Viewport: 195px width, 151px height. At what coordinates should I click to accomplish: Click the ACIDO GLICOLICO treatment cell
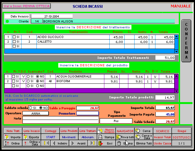[x=73, y=37]
